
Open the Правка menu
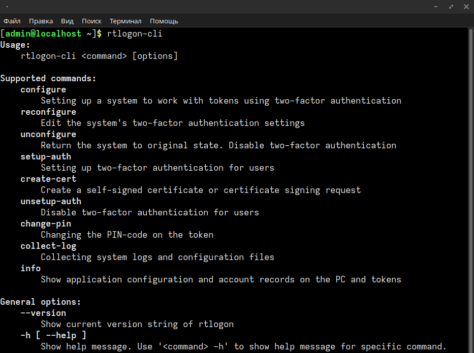pos(41,21)
